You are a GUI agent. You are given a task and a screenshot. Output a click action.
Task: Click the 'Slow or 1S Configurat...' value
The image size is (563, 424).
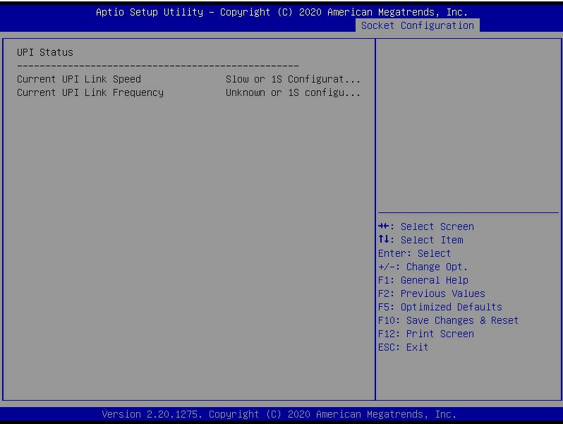pyautogui.click(x=293, y=79)
